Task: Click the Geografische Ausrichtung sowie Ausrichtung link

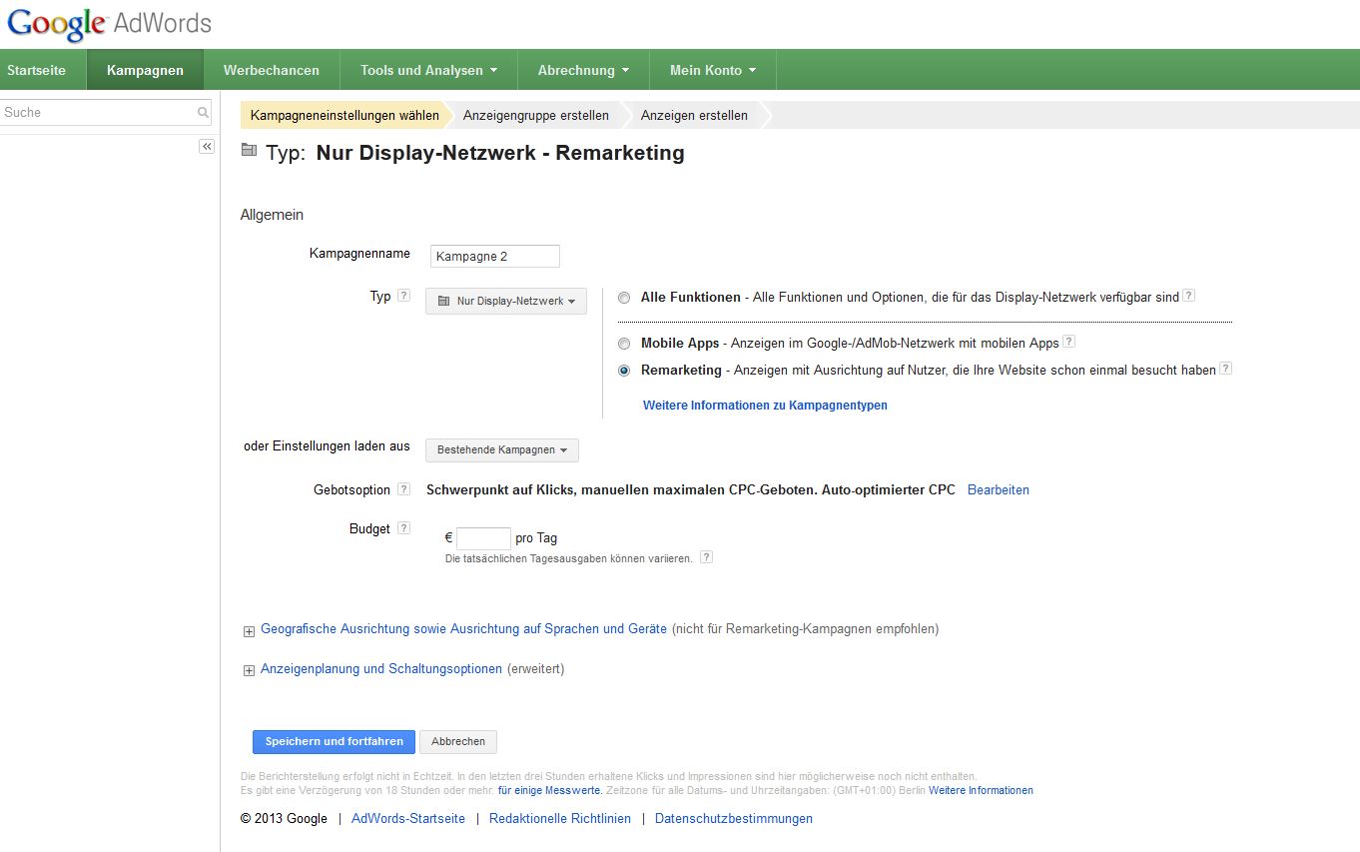Action: tap(463, 629)
